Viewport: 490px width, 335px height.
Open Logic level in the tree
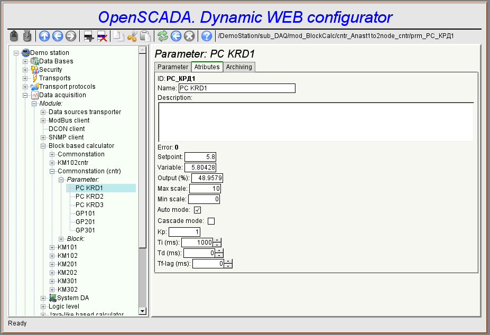pos(64,306)
